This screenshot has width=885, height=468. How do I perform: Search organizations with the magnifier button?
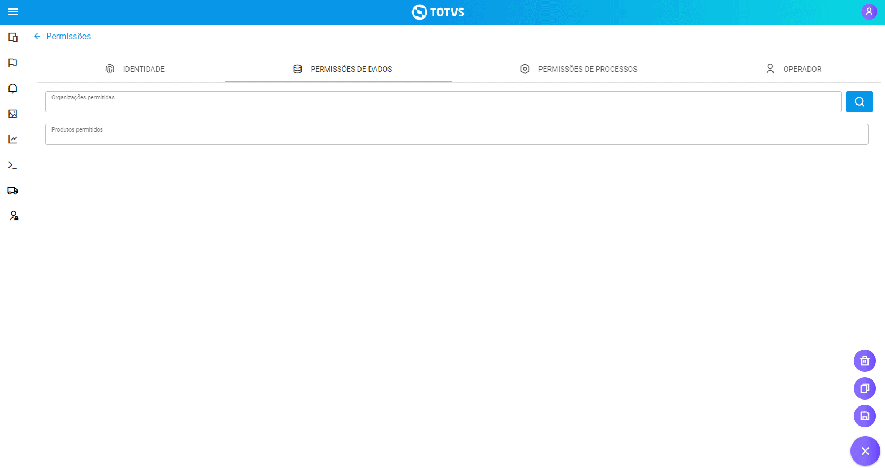(859, 102)
